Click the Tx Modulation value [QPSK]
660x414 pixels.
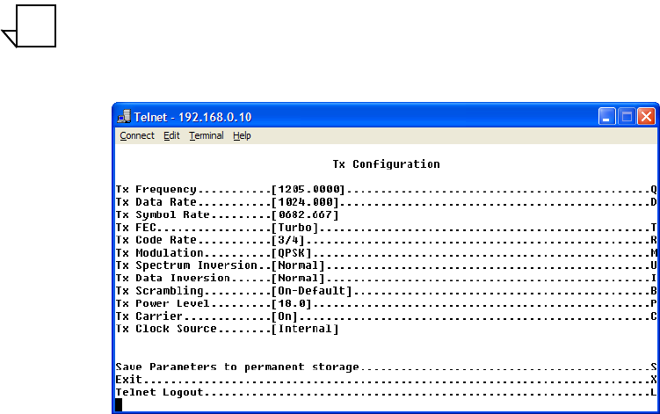291,252
